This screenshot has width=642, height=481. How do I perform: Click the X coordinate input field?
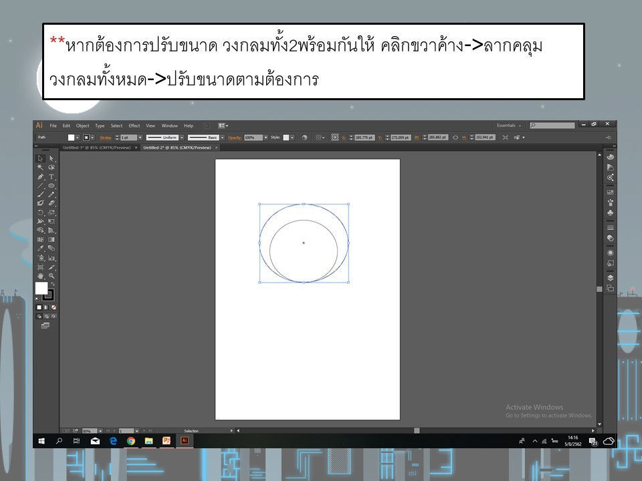click(x=364, y=138)
